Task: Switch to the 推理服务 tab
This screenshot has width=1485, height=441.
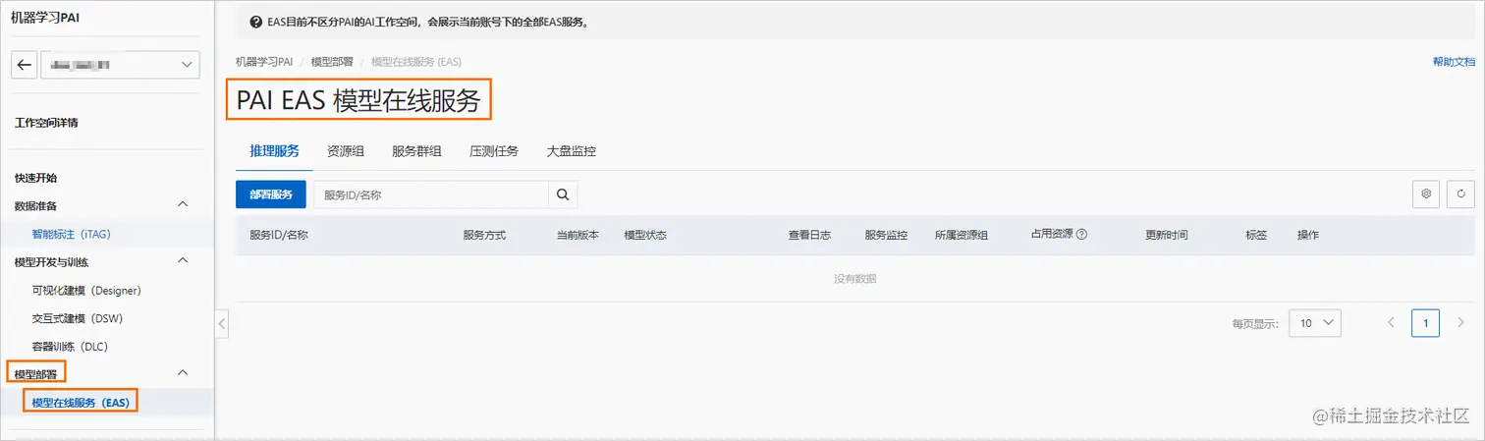Action: tap(274, 151)
